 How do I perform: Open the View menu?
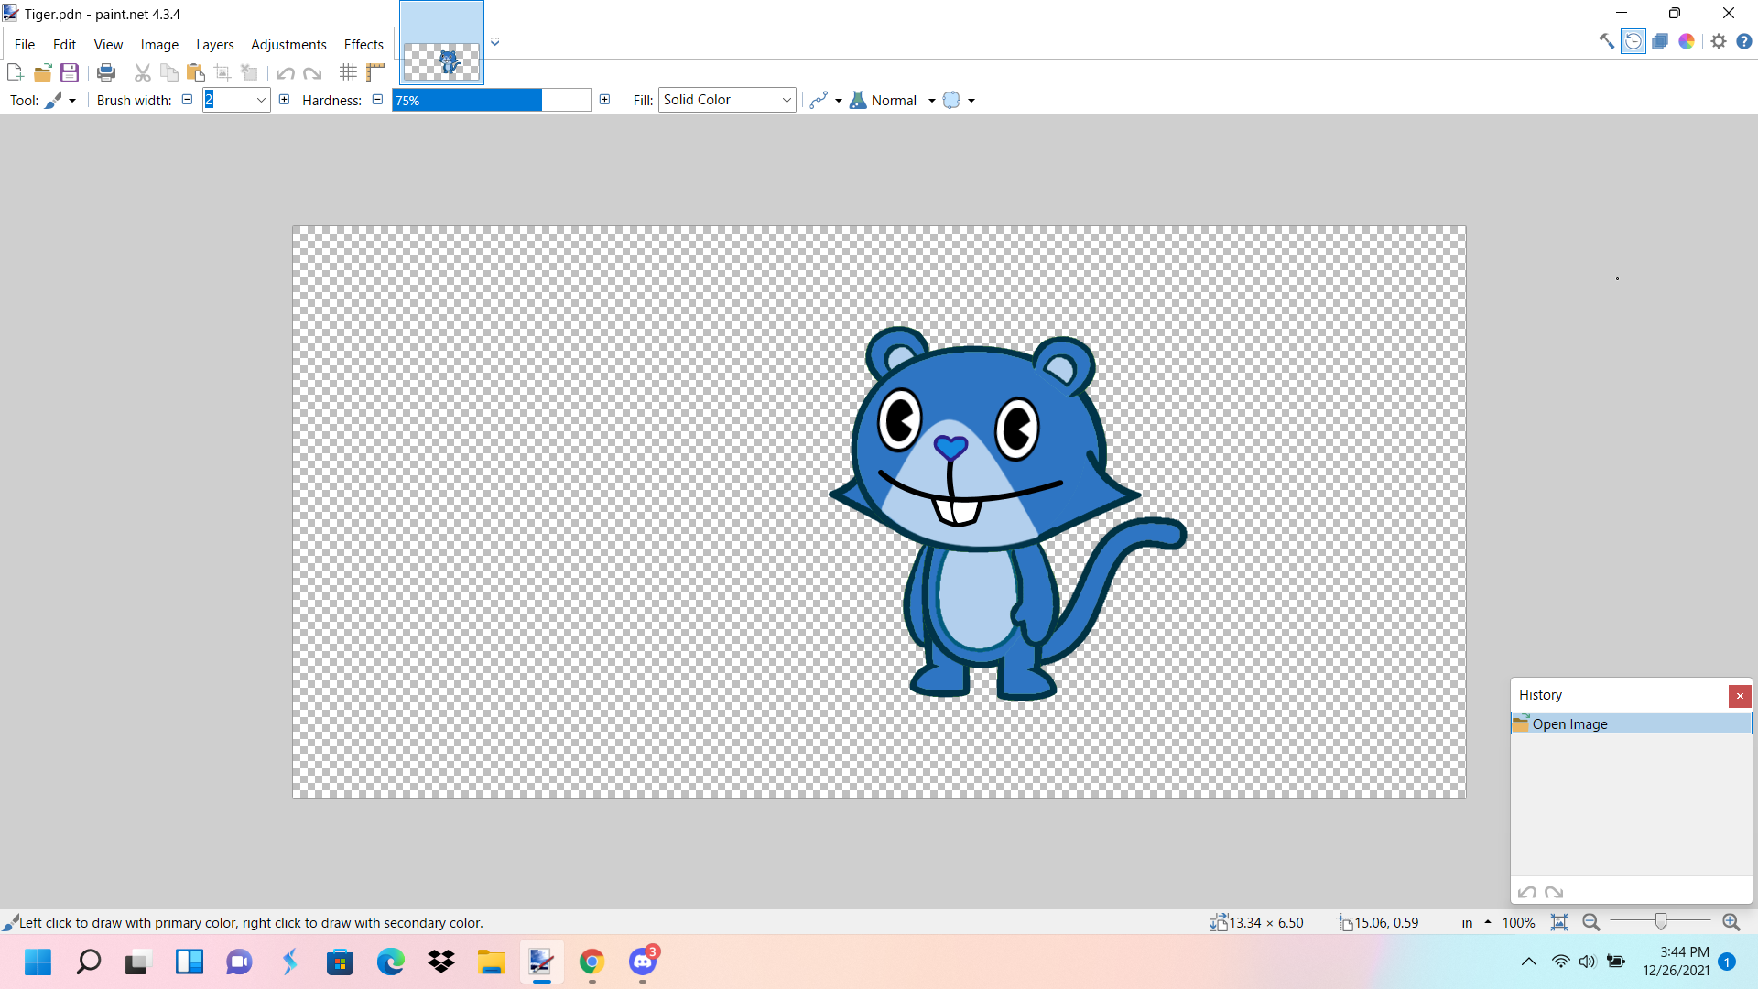pos(108,44)
